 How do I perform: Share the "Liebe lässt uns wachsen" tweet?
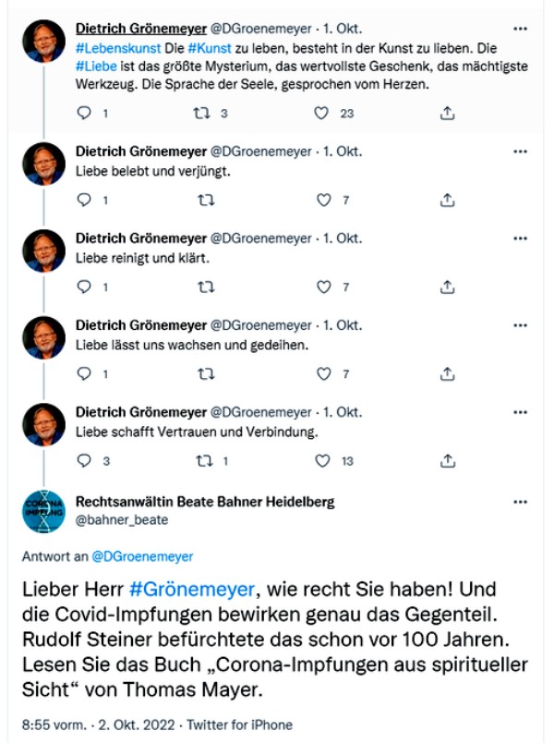pyautogui.click(x=447, y=374)
